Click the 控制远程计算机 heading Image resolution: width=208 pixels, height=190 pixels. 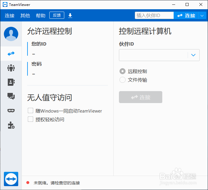pyautogui.click(x=145, y=31)
